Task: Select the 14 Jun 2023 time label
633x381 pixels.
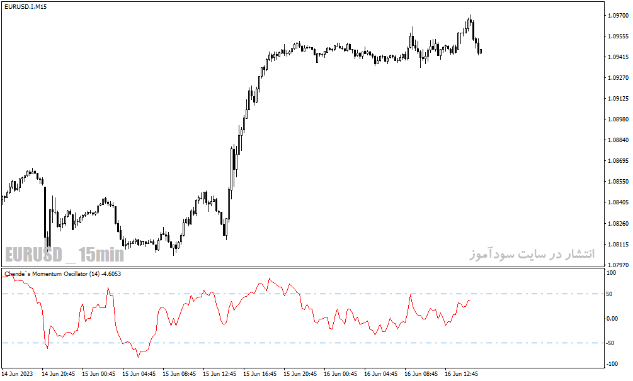Action: (18, 373)
